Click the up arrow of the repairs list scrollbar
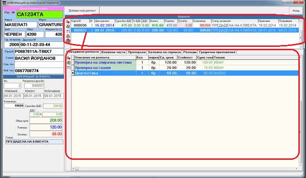Image resolution: width=306 pixels, height=178 pixels. click(301, 21)
